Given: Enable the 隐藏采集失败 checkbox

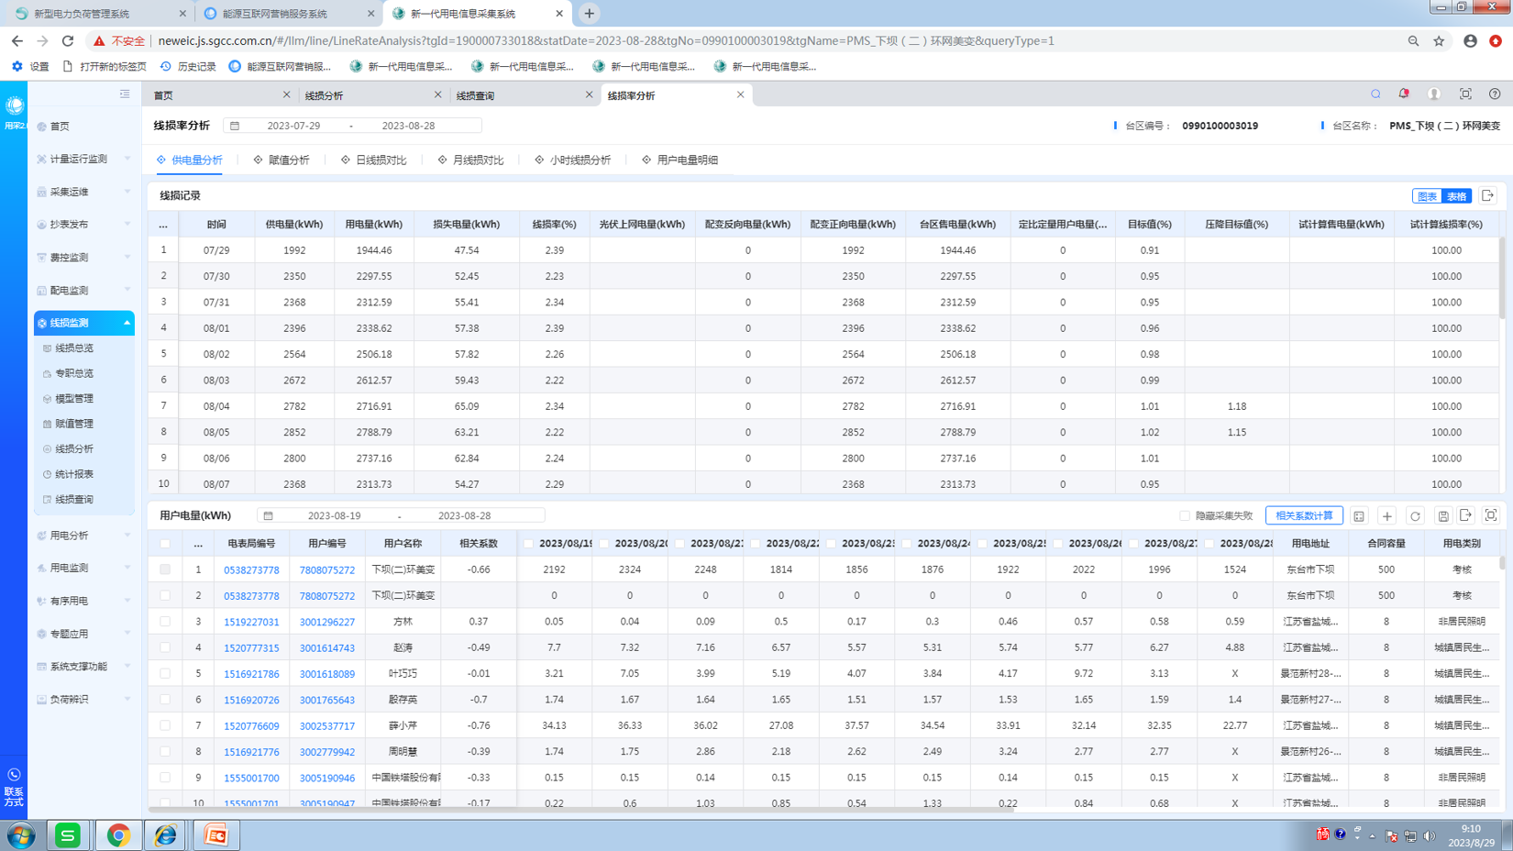Looking at the screenshot, I should click(1185, 516).
